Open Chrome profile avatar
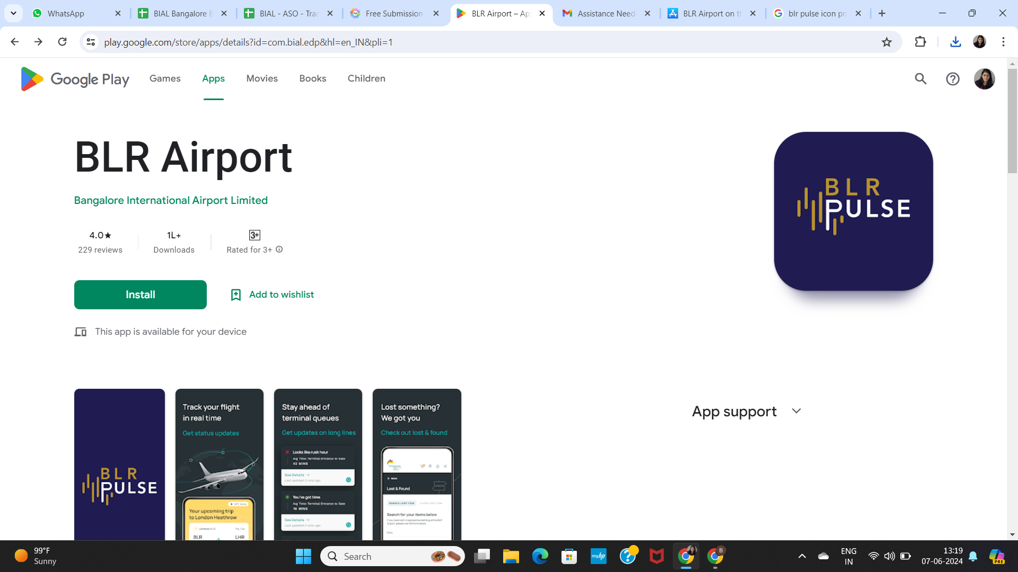Screen dimensions: 1018x572 (979, 42)
